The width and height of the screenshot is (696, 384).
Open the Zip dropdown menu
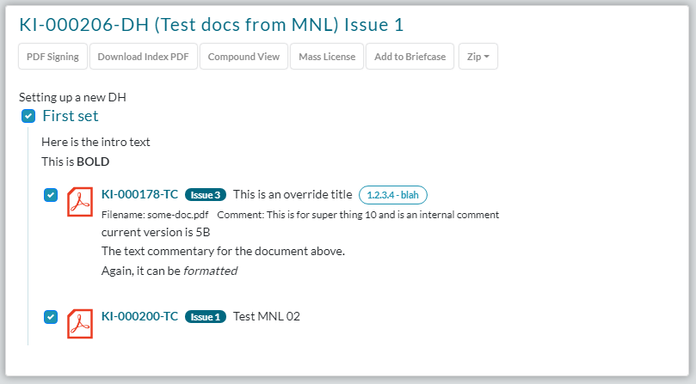(x=477, y=57)
